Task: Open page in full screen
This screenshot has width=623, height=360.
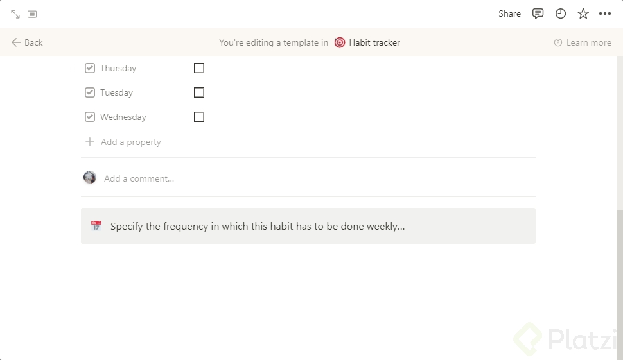Action: tap(15, 14)
